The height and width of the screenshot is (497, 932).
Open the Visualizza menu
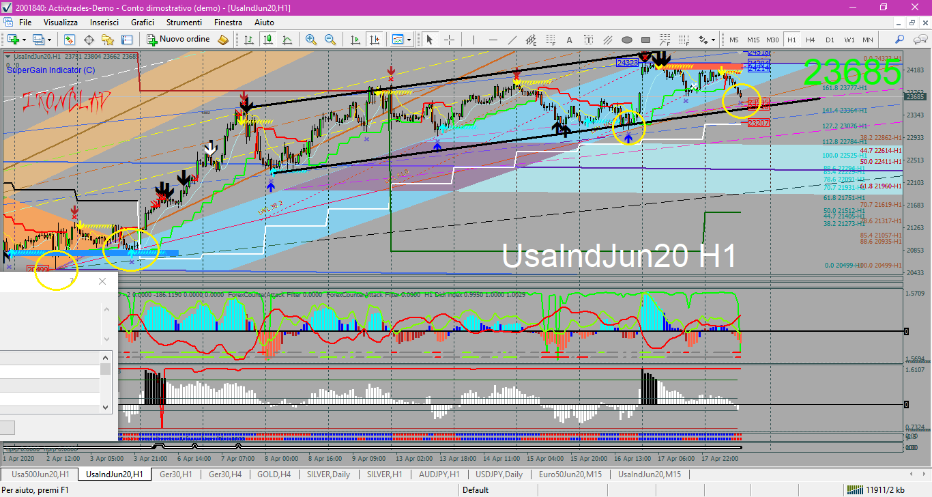pos(61,23)
